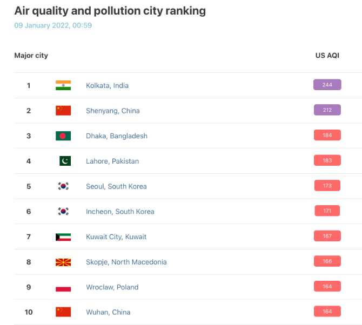Open the Shenyang, China link
Image resolution: width=362 pixels, height=325 pixels.
113,111
